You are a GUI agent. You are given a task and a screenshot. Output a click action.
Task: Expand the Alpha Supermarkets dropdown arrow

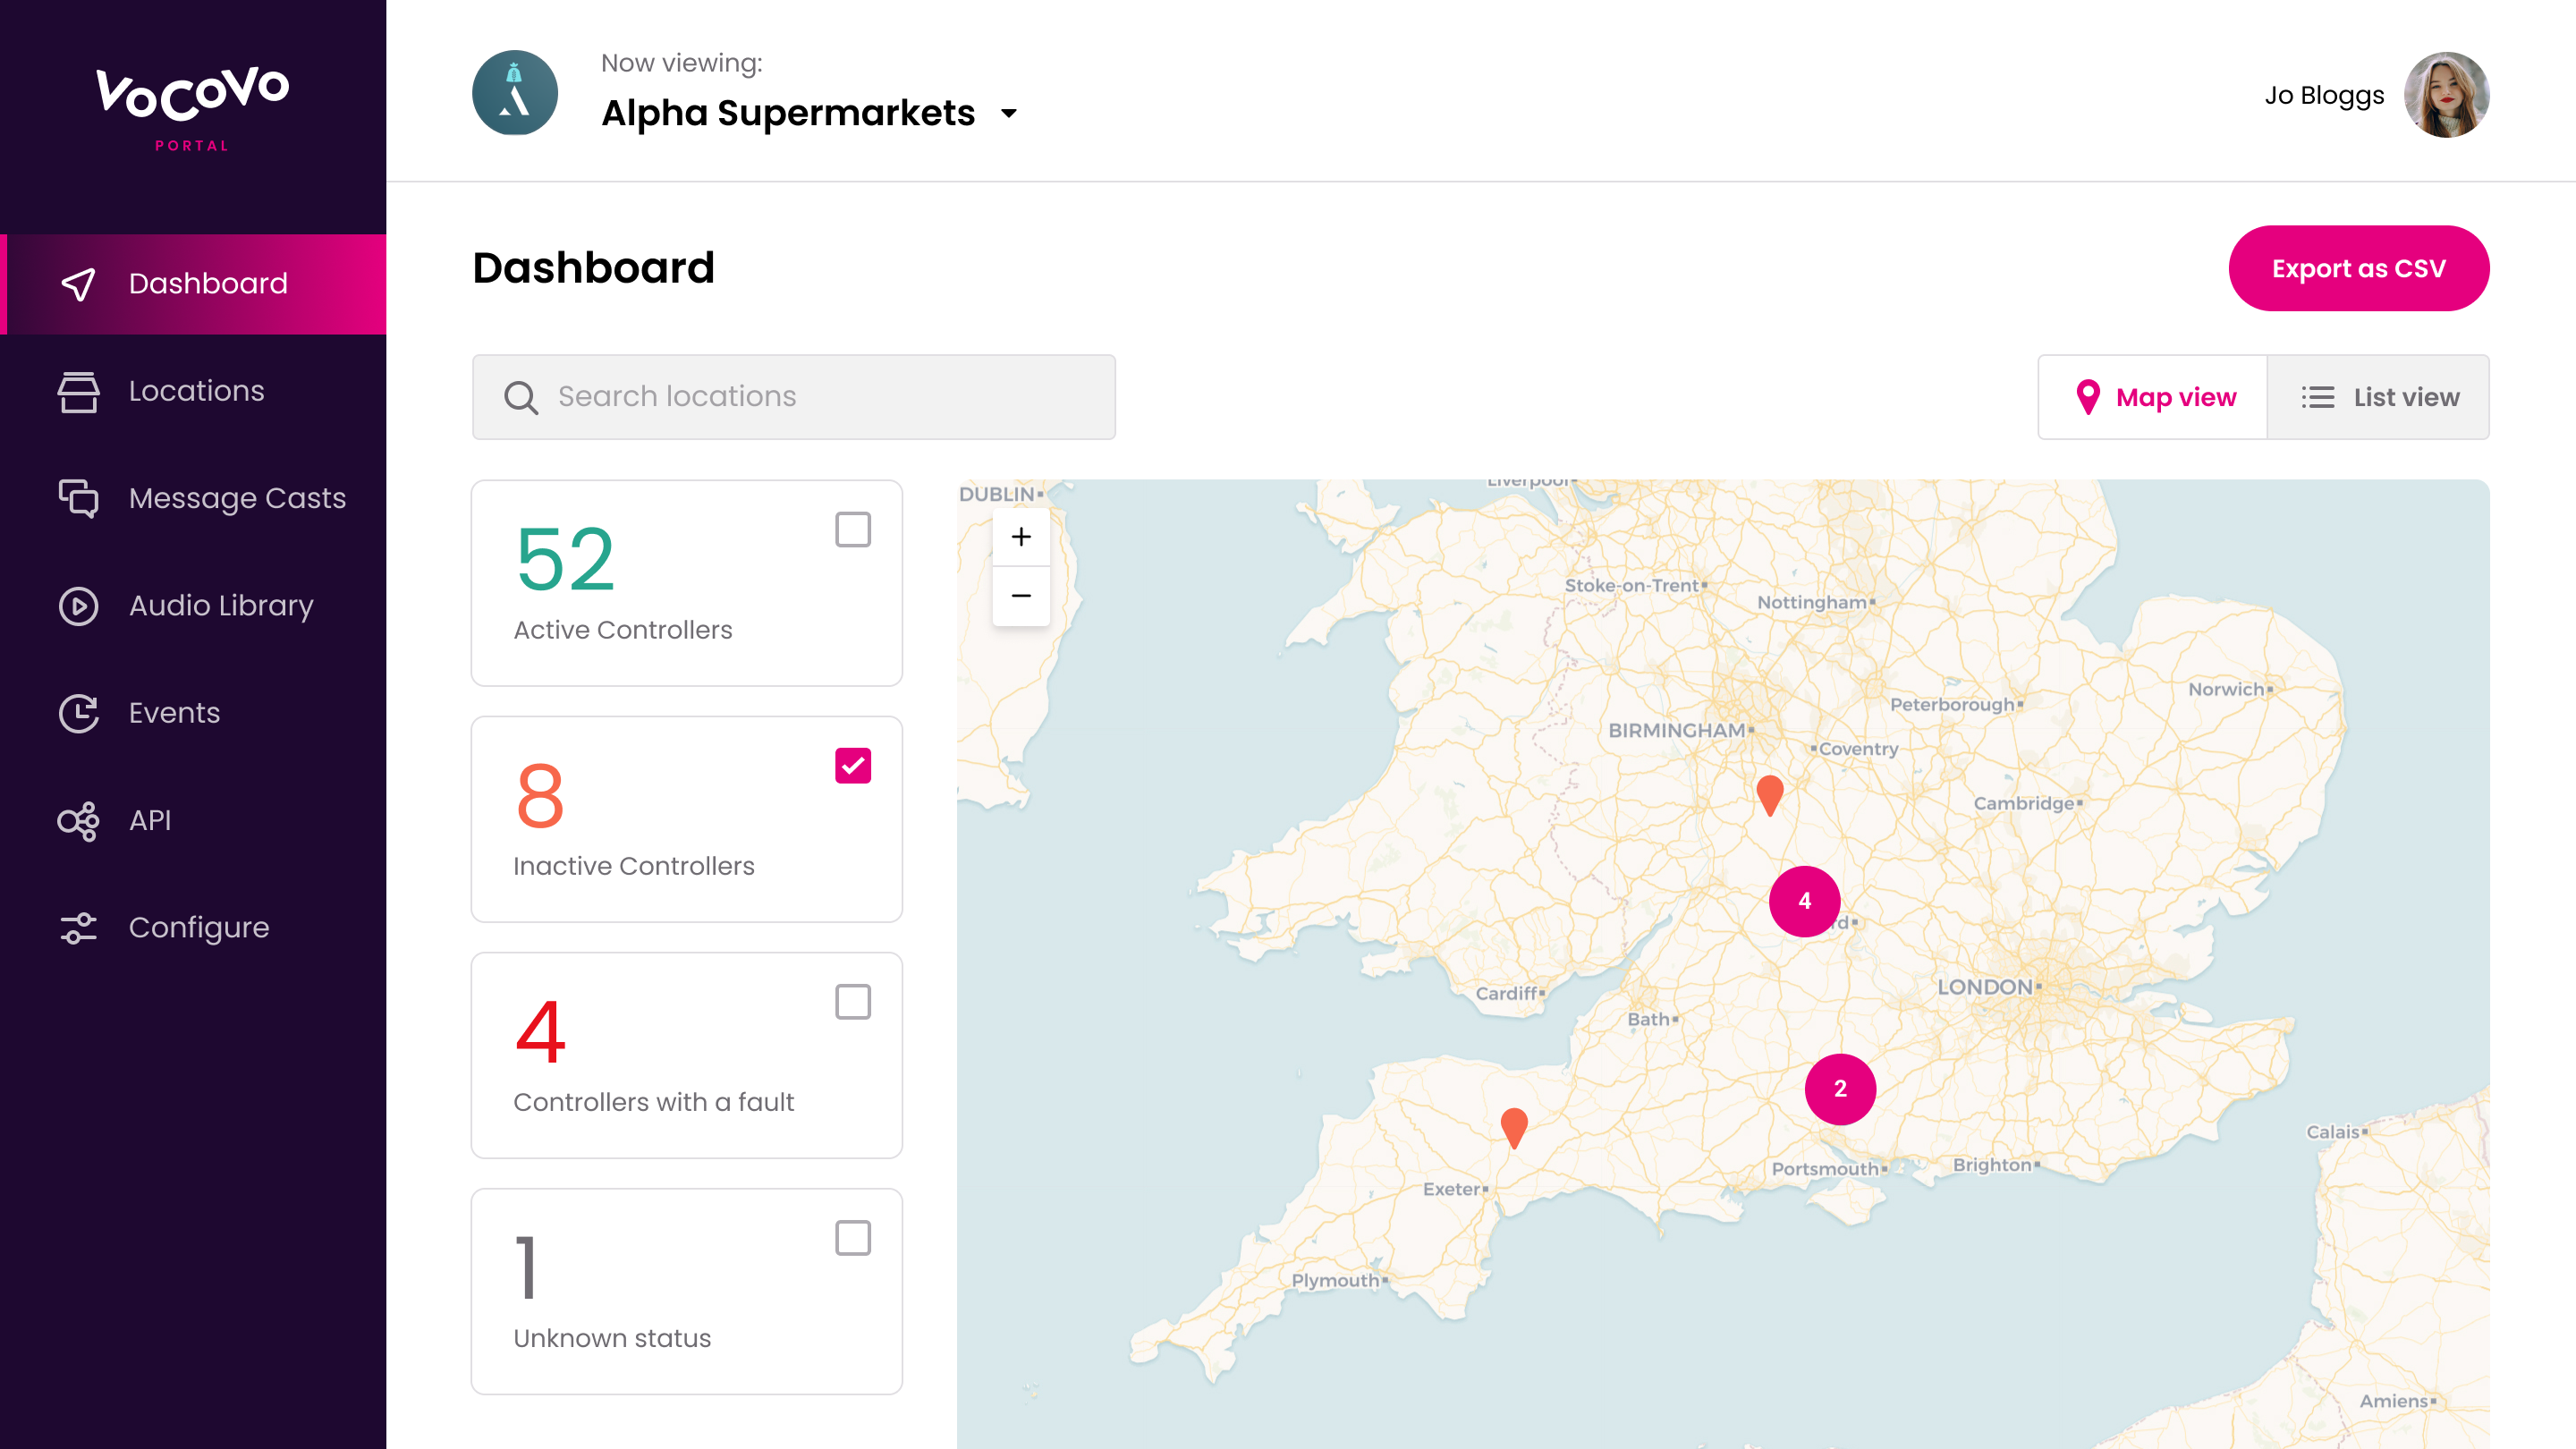point(1008,114)
